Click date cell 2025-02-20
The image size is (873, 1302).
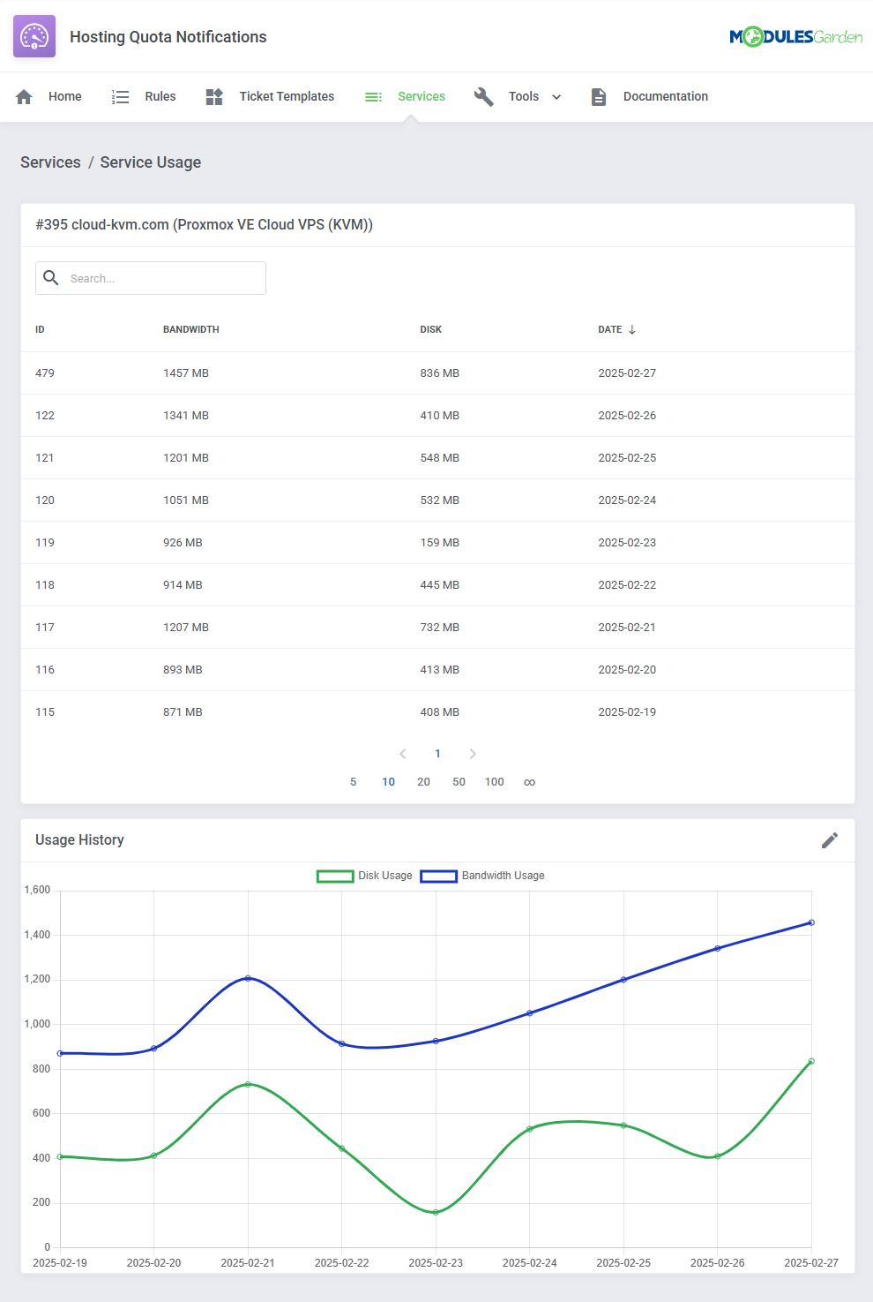[x=627, y=670]
